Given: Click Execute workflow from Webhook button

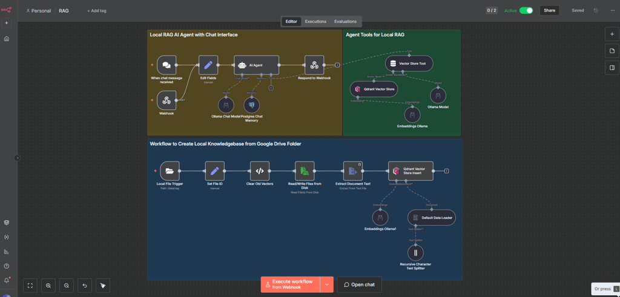Looking at the screenshot, I should point(291,284).
